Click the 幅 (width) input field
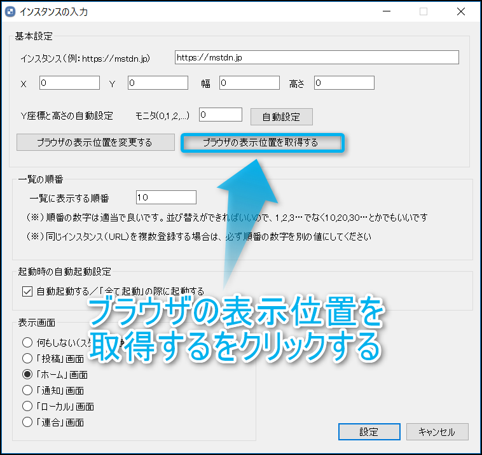The image size is (482, 455). (249, 83)
